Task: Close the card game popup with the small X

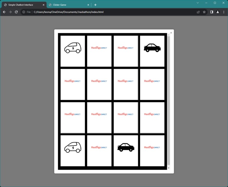Action: 171,33
